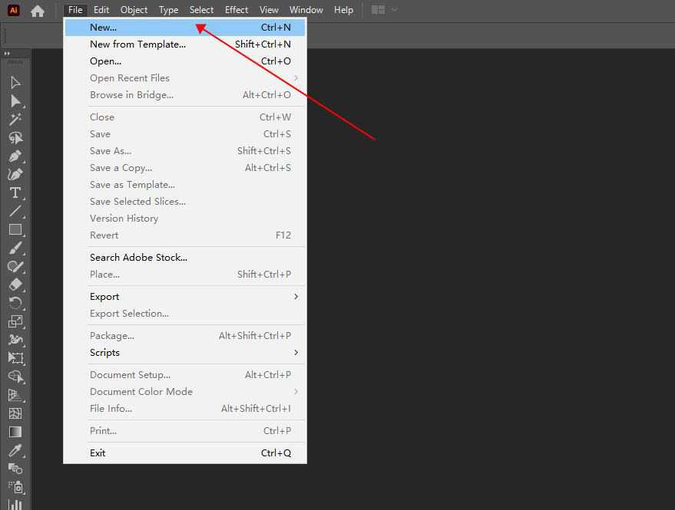The width and height of the screenshot is (675, 510).
Task: Choose the Rectangle tool
Action: pyautogui.click(x=15, y=229)
